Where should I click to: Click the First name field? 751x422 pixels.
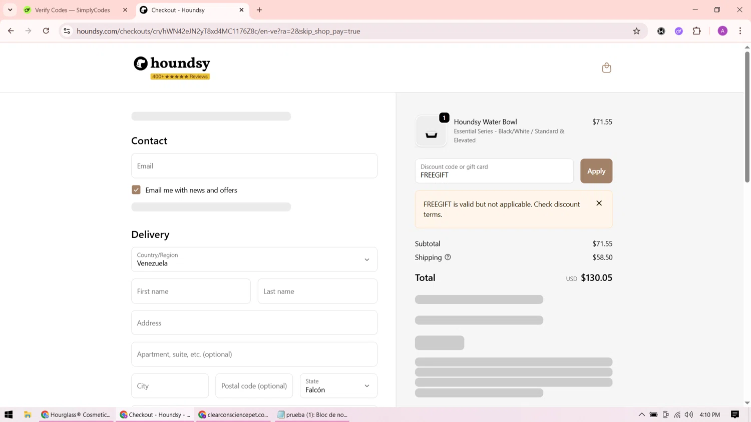pyautogui.click(x=191, y=291)
